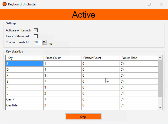This screenshot has height=124, width=168.
Task: Decrease Chatter Threshold with the down arrow
Action: click(44, 44)
